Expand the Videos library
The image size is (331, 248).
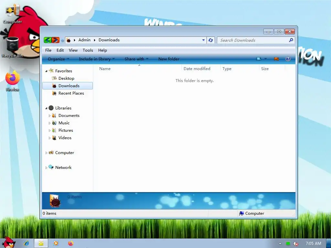(x=49, y=138)
